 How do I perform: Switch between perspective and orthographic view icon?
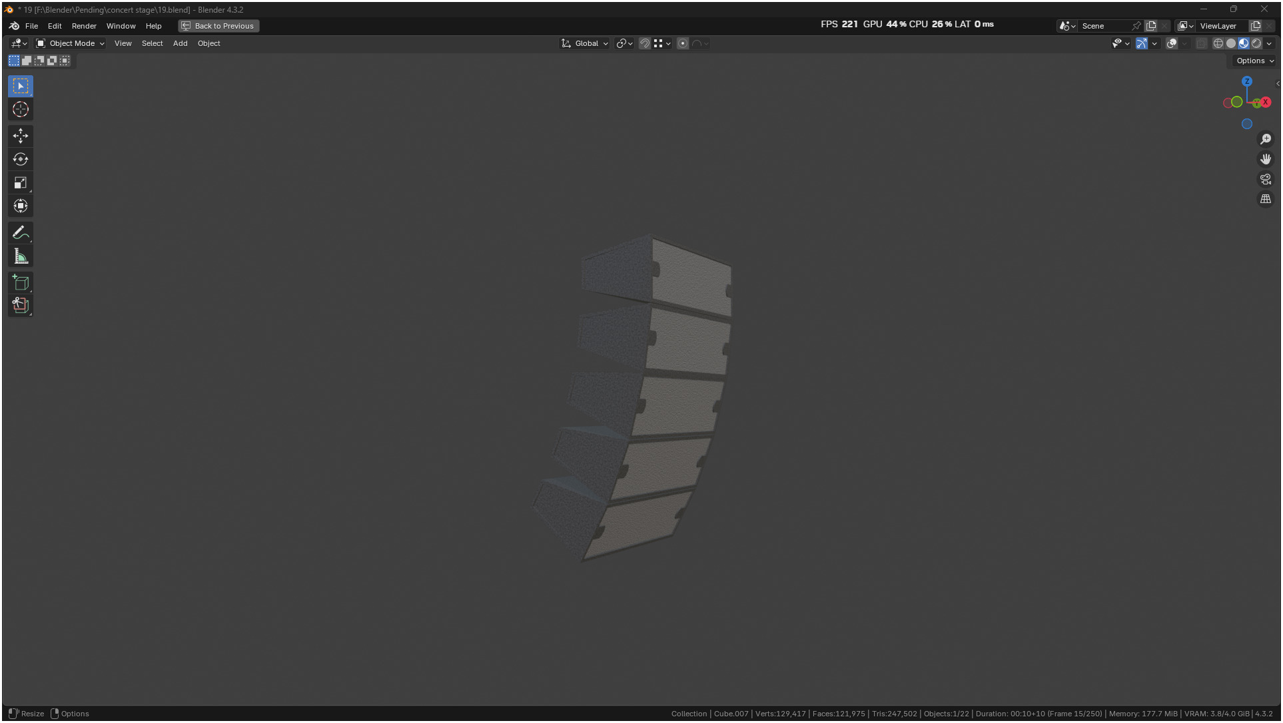[x=1265, y=199]
